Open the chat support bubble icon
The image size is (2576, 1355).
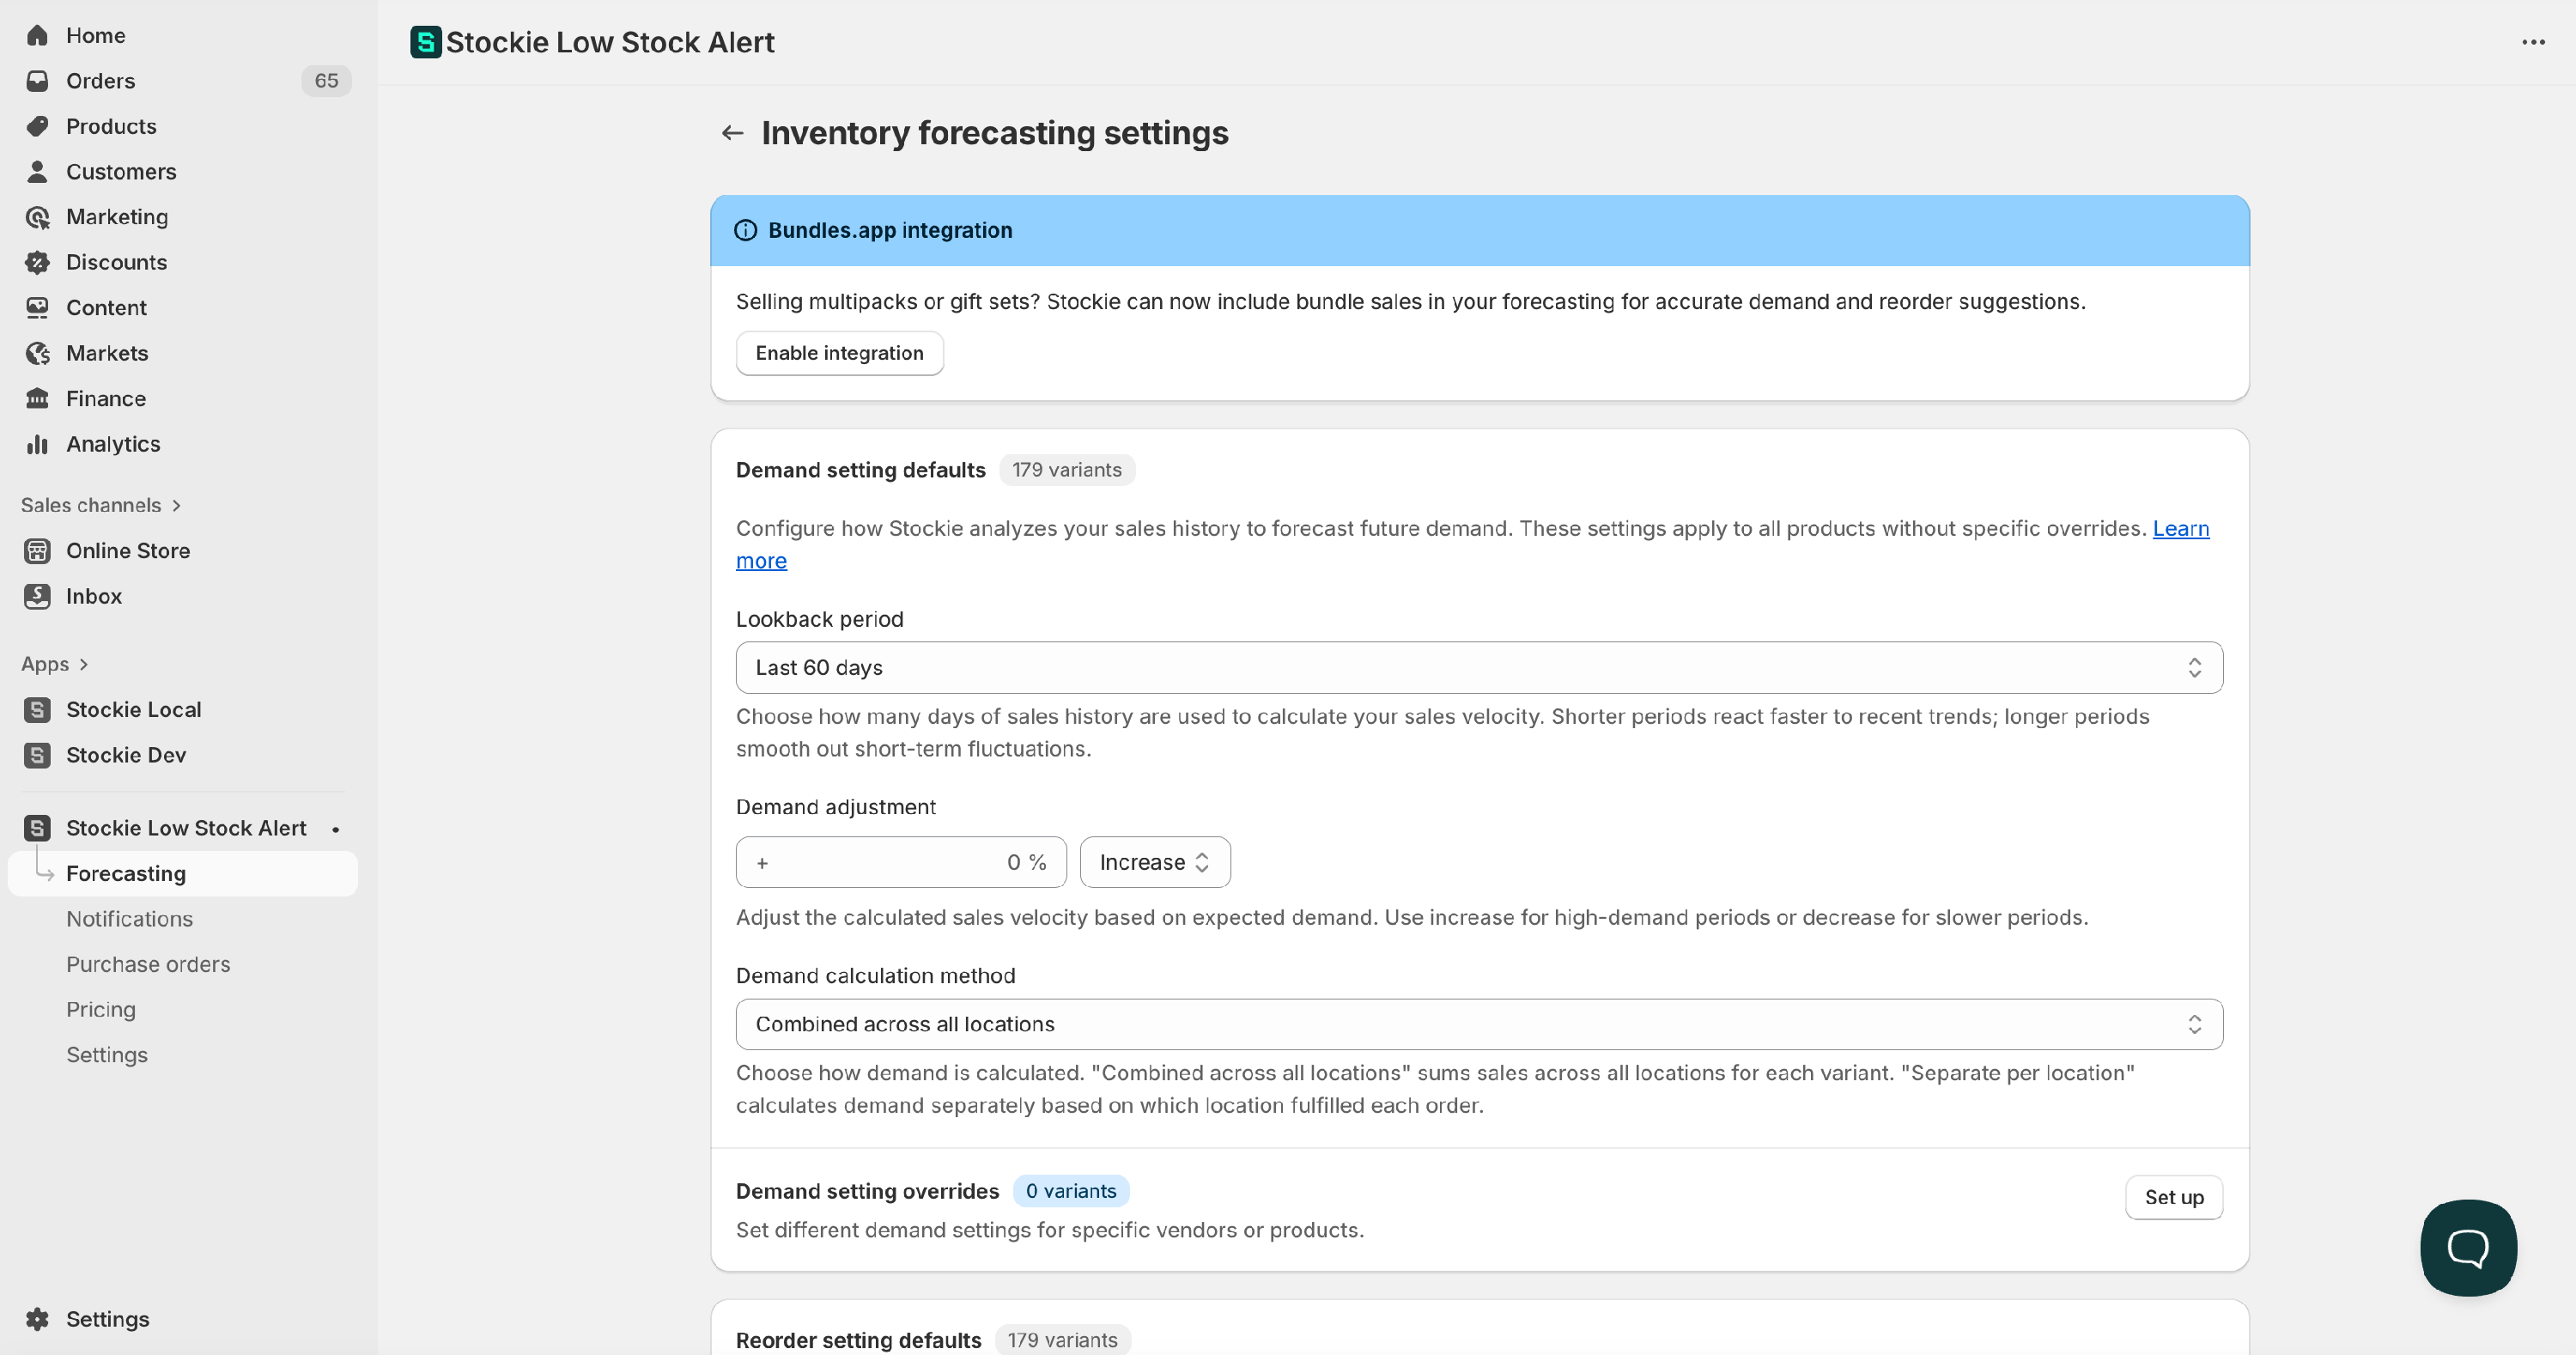pos(2467,1247)
